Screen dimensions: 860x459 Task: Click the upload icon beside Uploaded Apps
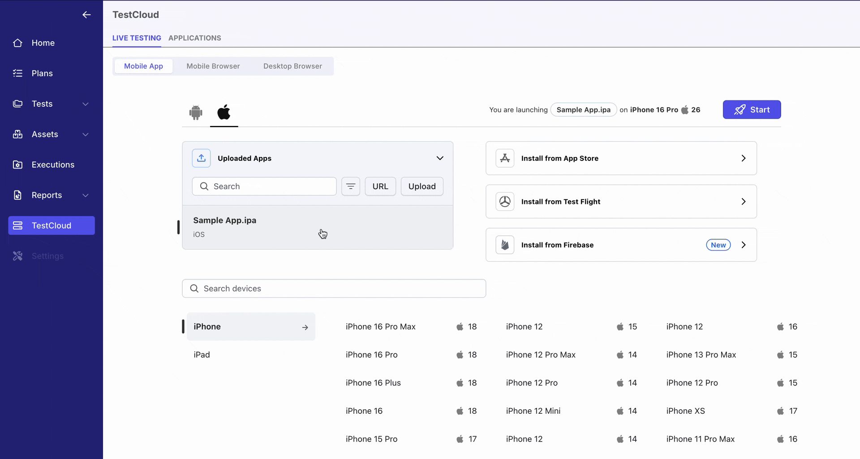tap(201, 158)
